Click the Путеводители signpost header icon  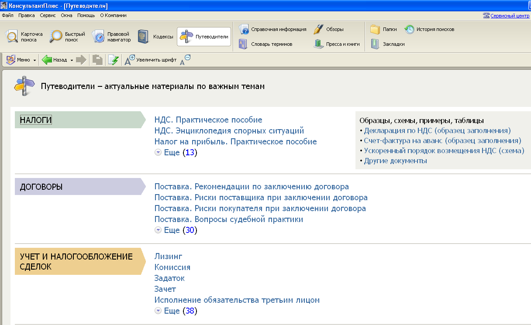click(x=24, y=86)
